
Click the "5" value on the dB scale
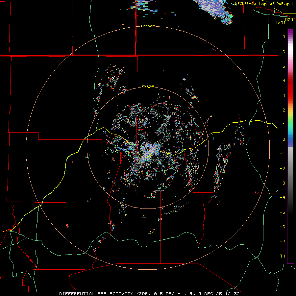pos(284,66)
